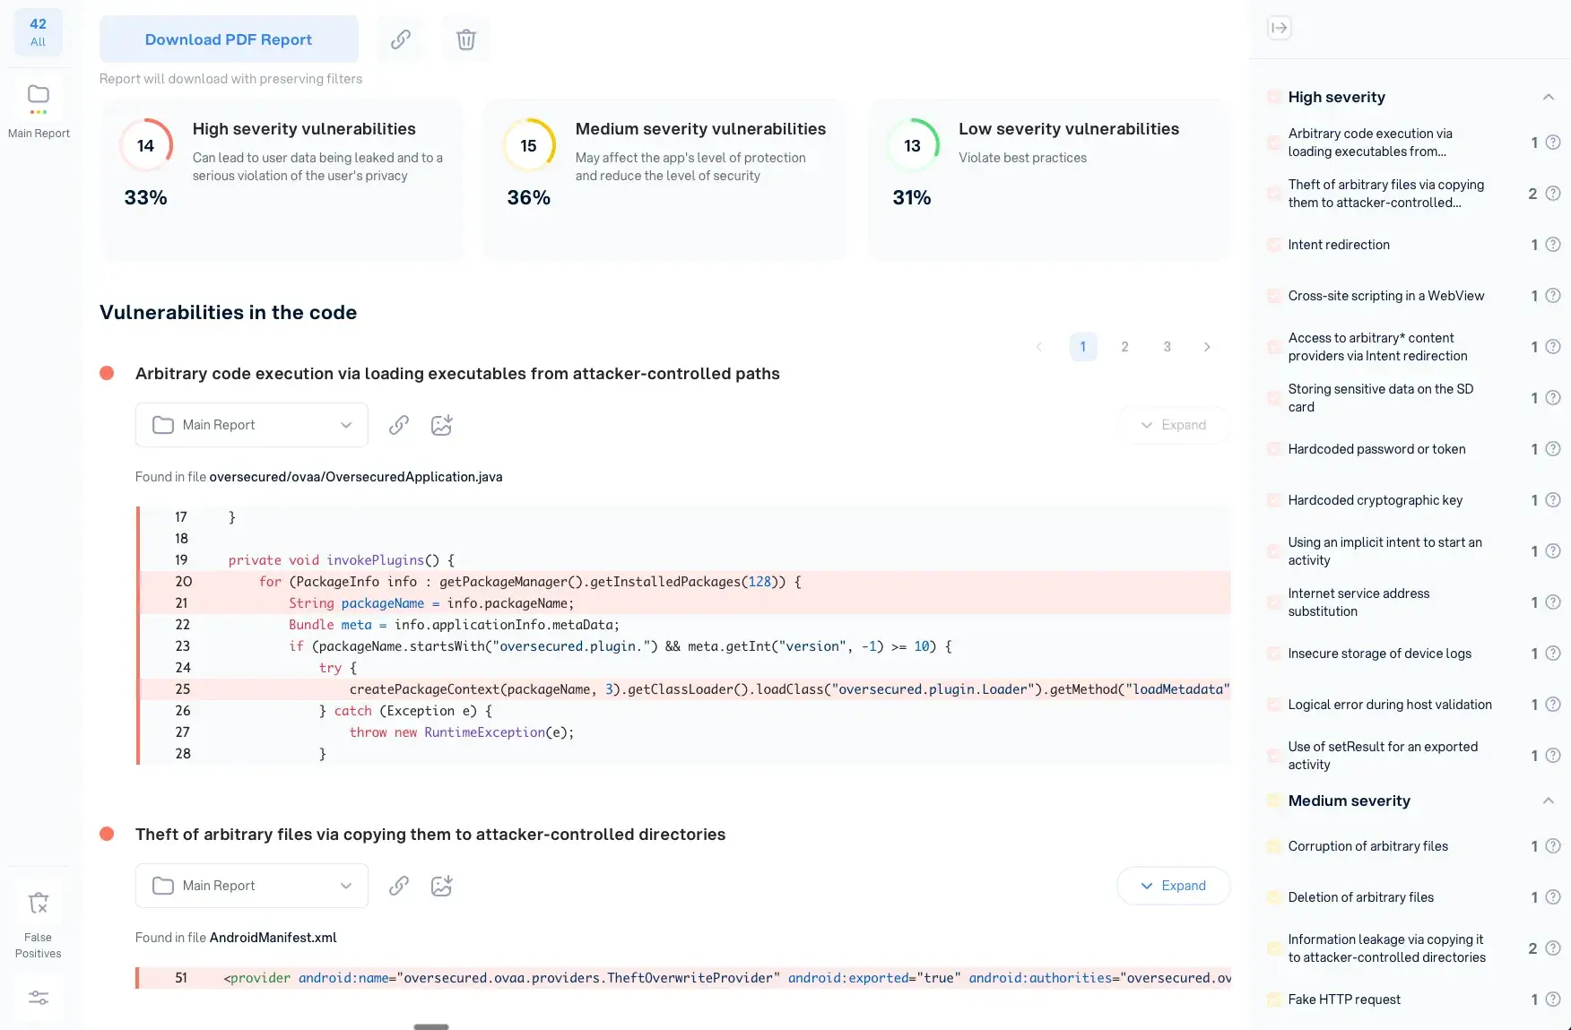
Task: Collapse the right sidebar with the arrow icon
Action: 1279,28
